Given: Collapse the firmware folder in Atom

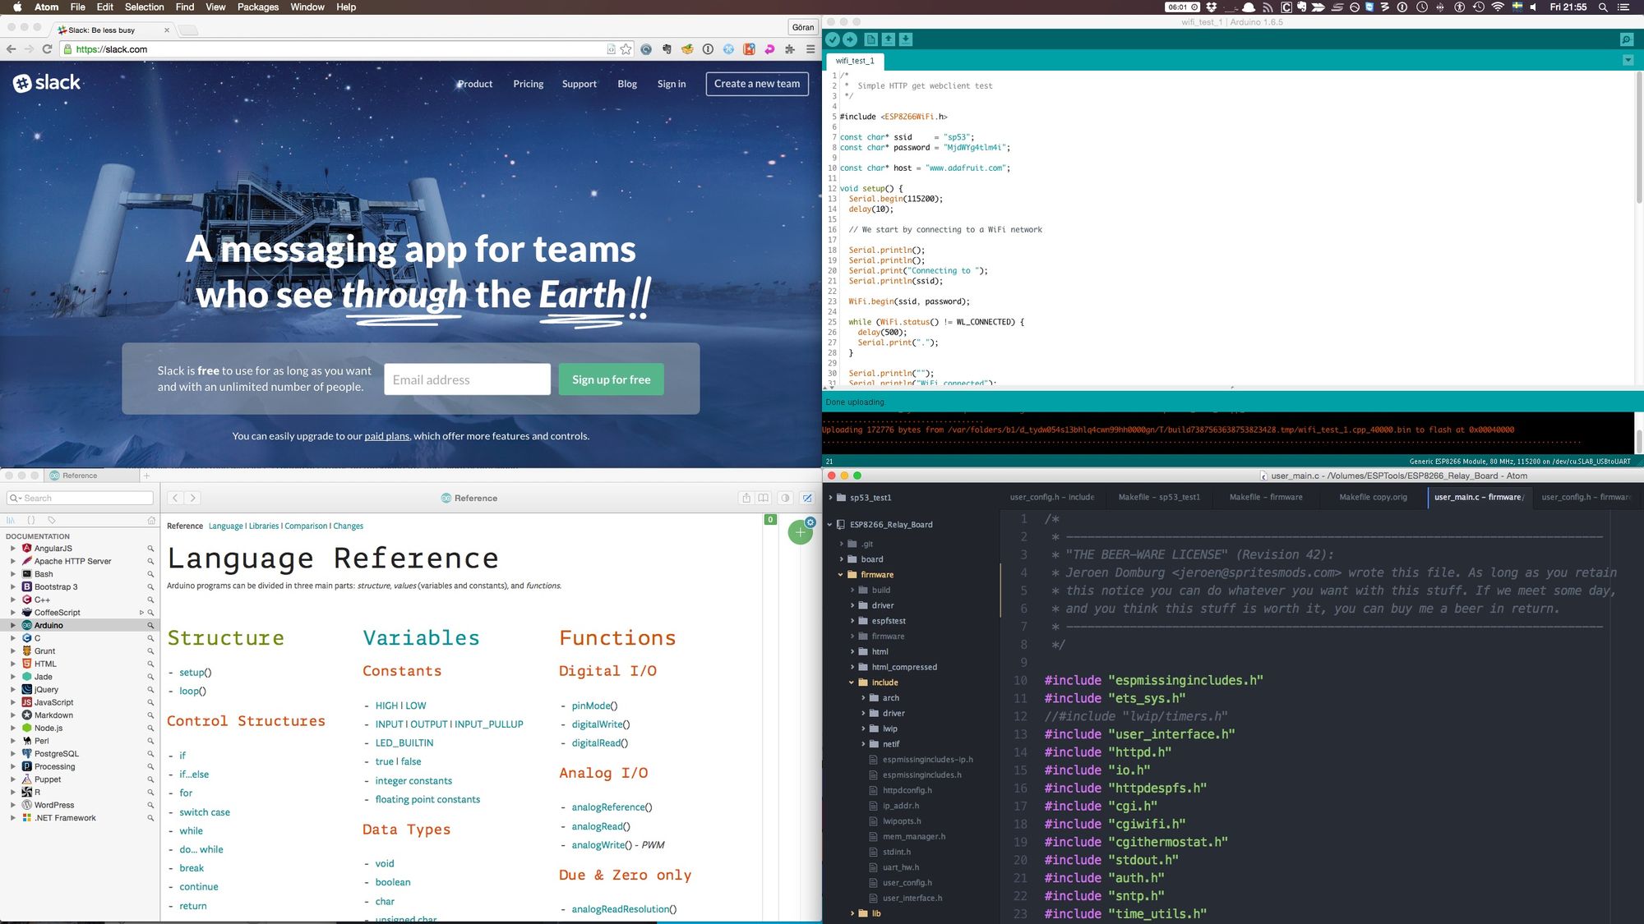Looking at the screenshot, I should pos(840,575).
